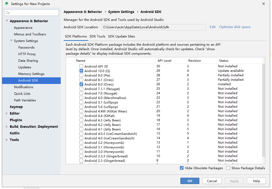Click the search magnifier icon in sidebar
Screen dimensions: 272x189
tap(8, 13)
